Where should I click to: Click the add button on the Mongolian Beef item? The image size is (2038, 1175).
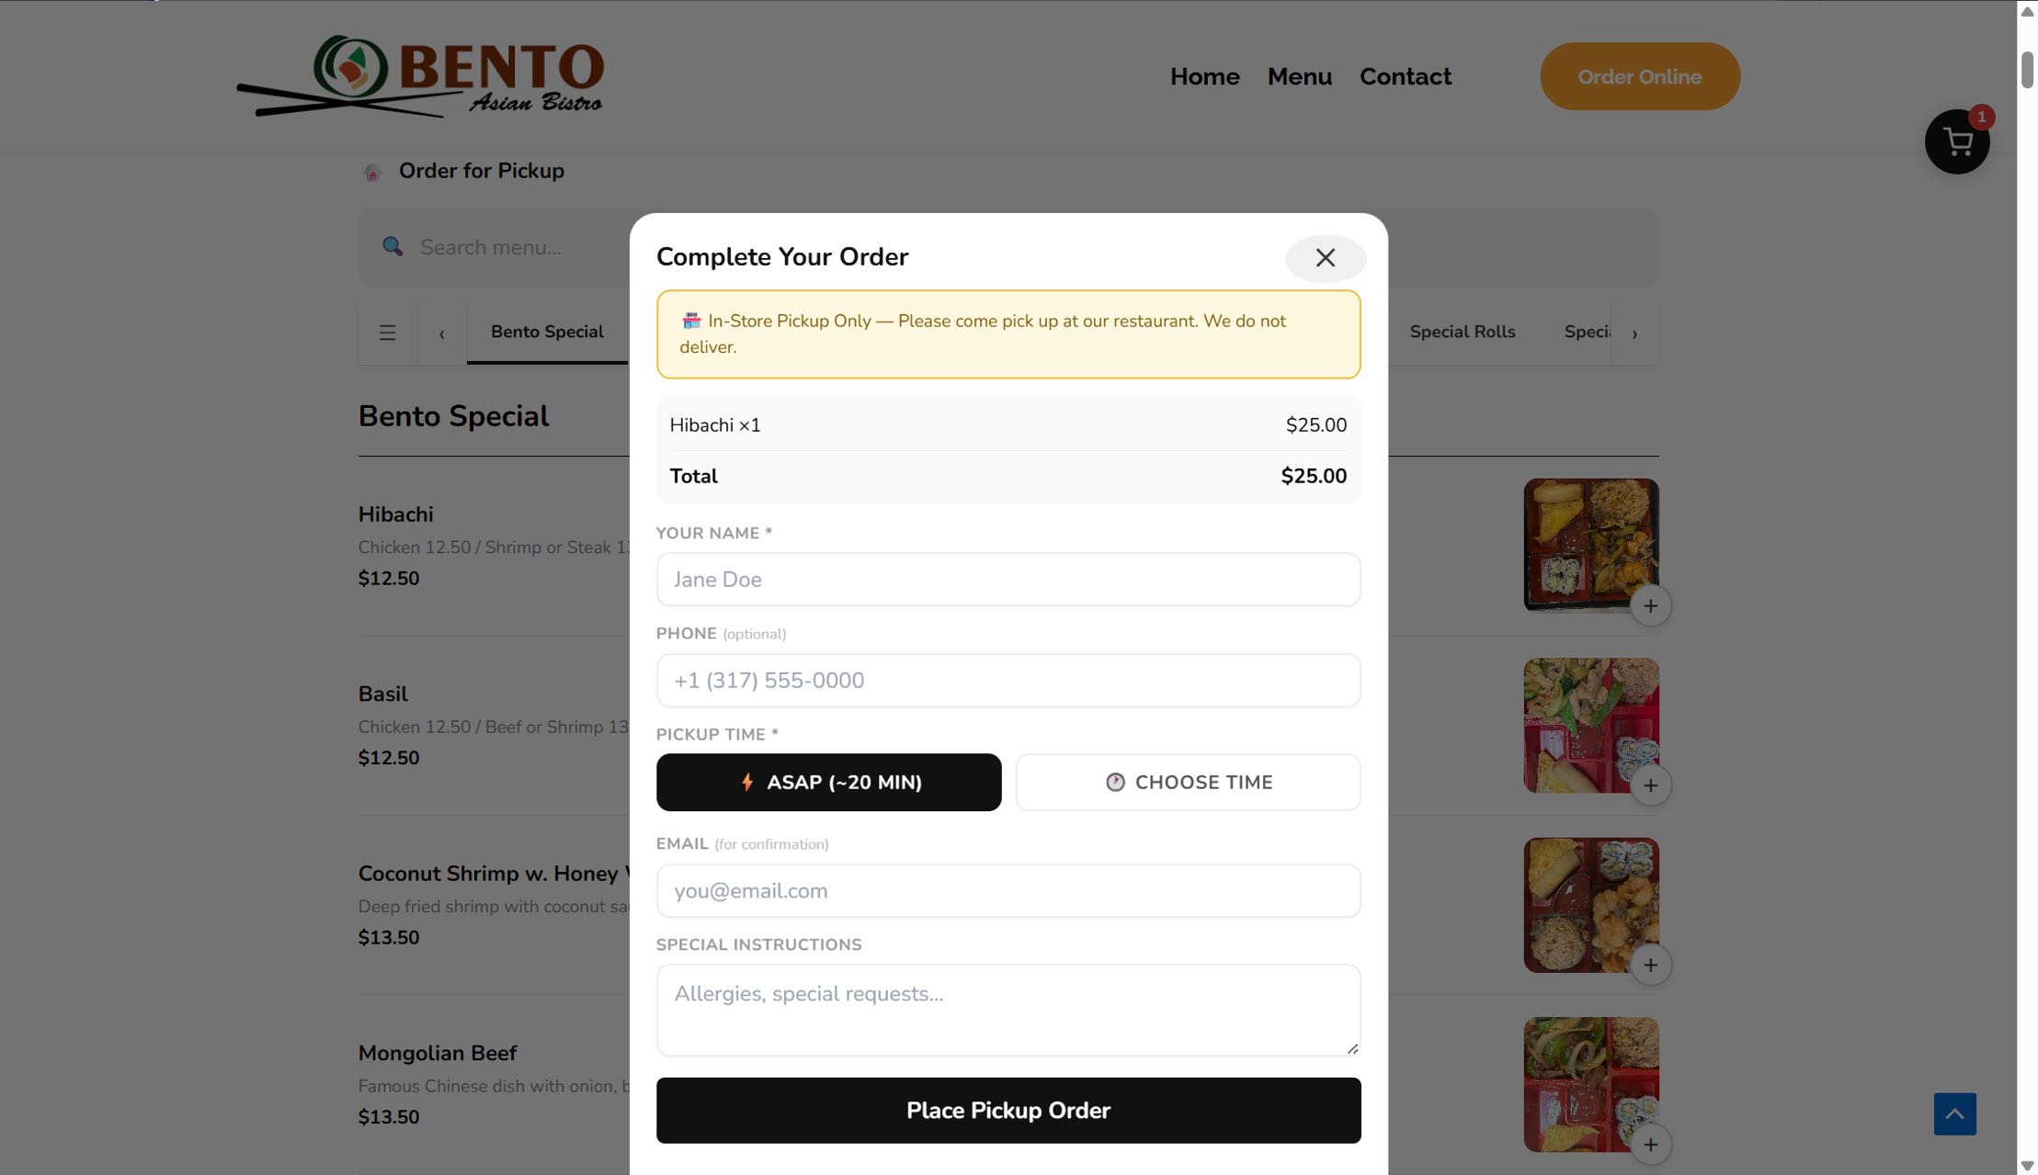pyautogui.click(x=1652, y=1145)
